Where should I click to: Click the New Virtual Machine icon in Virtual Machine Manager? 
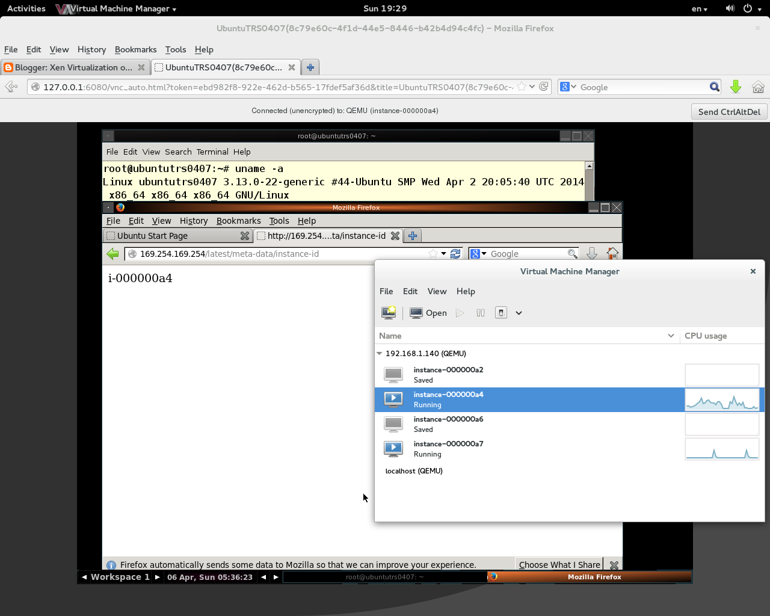pos(389,313)
